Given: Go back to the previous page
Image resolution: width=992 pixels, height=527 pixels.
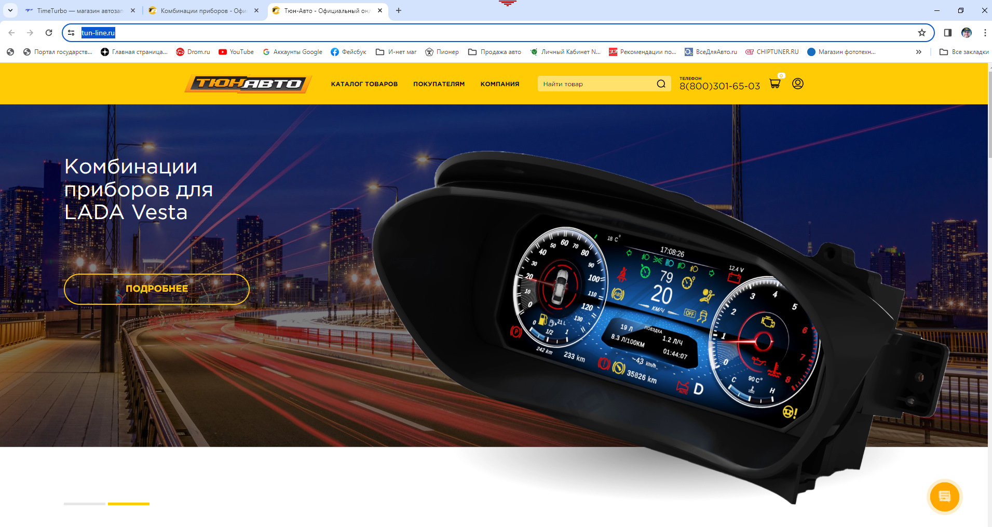Looking at the screenshot, I should click(x=11, y=33).
